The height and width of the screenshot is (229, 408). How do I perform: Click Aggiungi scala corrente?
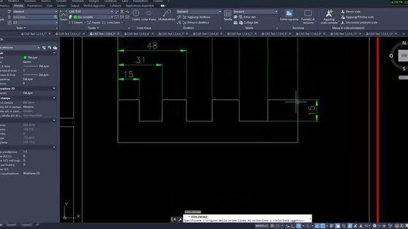coord(329,17)
